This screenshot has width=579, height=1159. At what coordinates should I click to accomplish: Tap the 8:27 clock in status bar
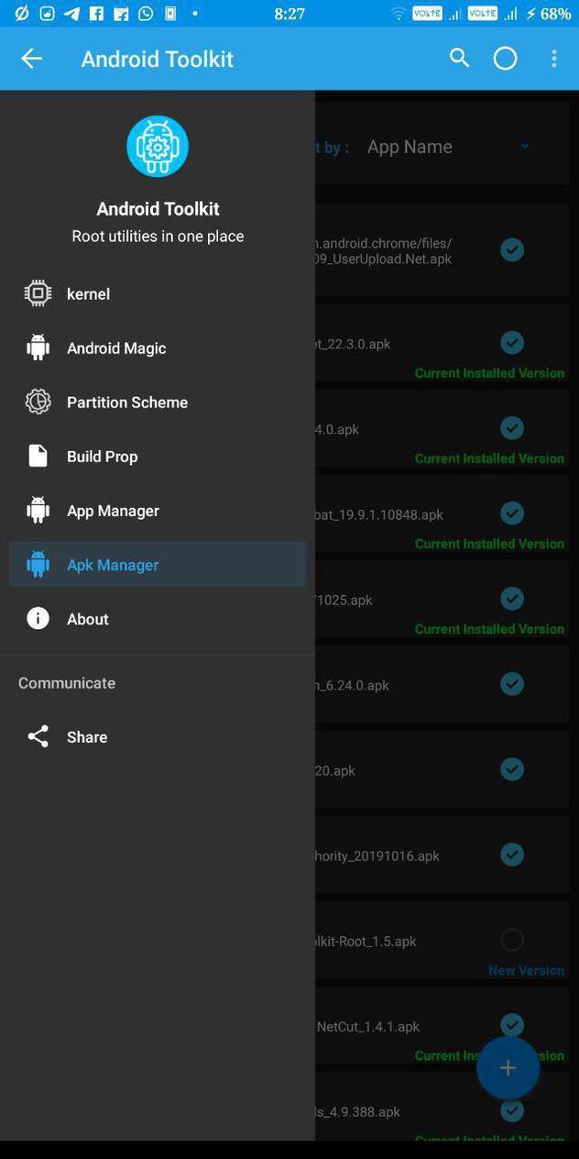coord(289,14)
